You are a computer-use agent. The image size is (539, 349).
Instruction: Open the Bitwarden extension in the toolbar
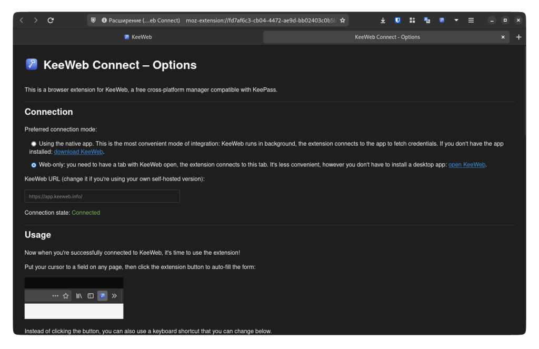(398, 21)
